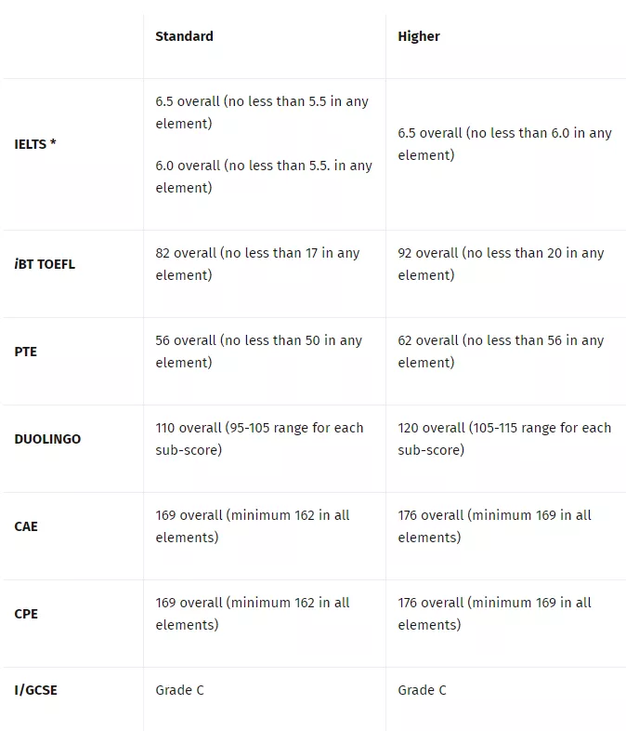626x731 pixels.
Task: Select the CPE row label
Action: click(x=26, y=614)
